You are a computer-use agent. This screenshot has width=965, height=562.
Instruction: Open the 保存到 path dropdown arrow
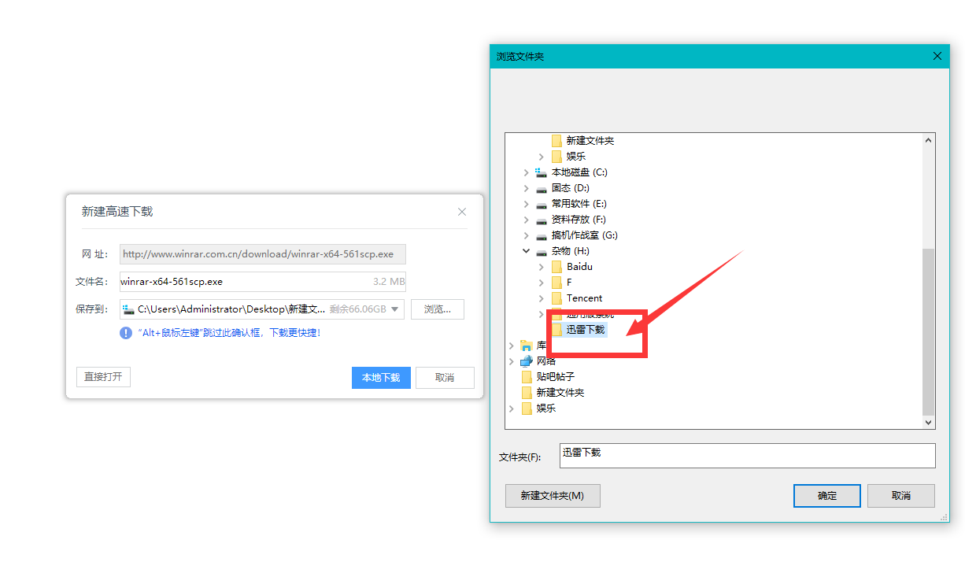point(395,309)
